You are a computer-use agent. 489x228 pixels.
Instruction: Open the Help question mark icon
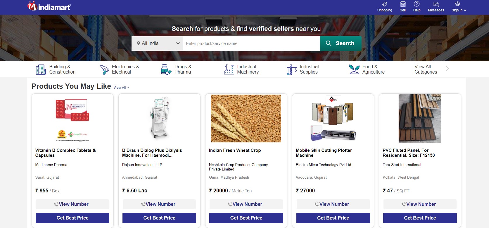pos(417,4)
